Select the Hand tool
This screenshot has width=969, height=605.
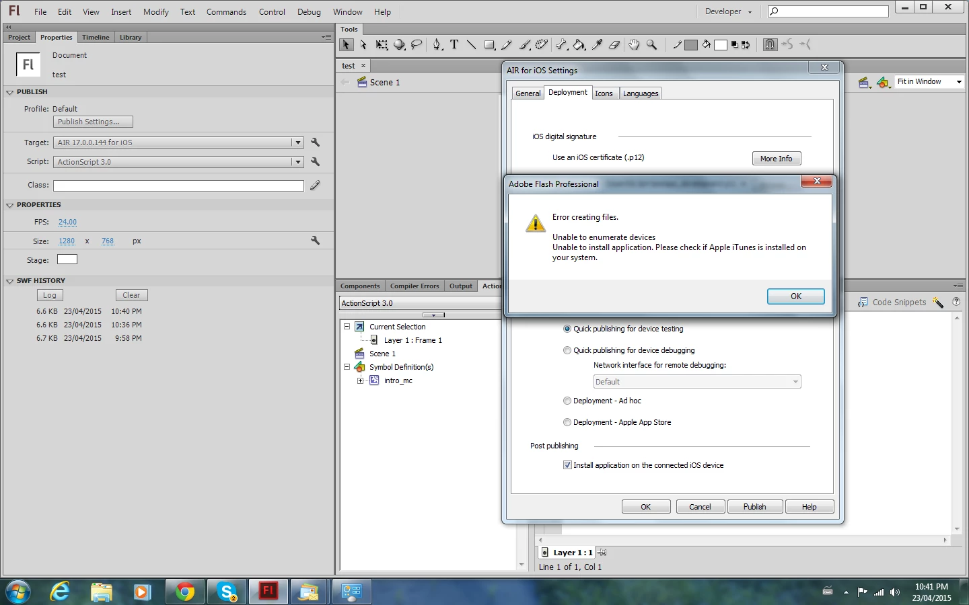(x=634, y=45)
